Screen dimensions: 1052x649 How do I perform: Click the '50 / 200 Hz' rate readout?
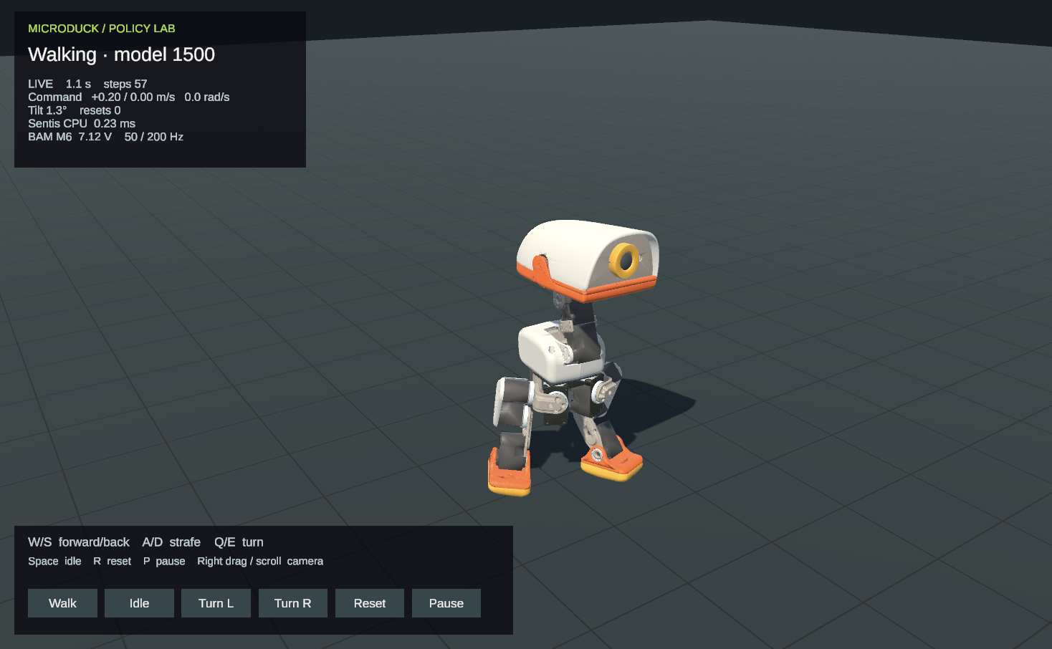(154, 137)
